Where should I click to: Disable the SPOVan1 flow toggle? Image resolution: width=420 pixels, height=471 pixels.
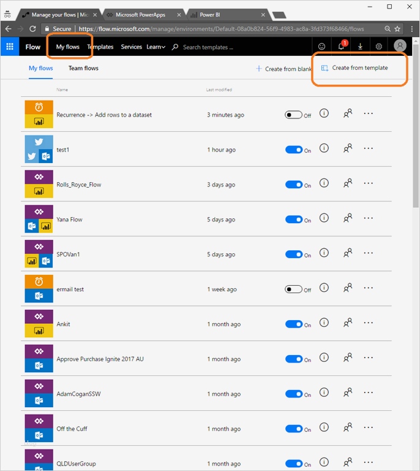pyautogui.click(x=294, y=254)
